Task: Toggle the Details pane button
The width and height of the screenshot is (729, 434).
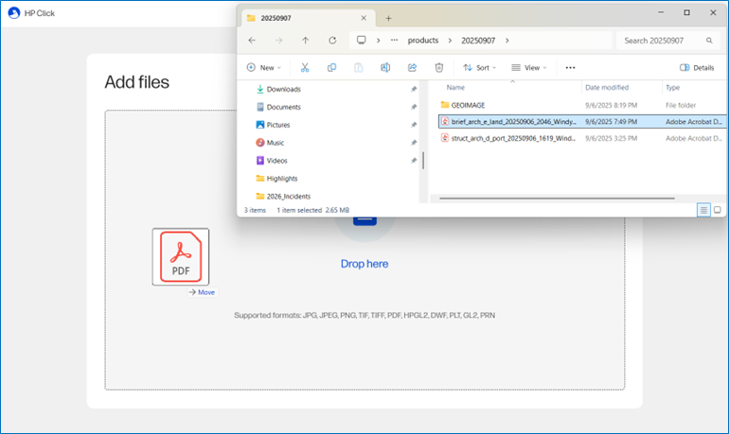Action: click(x=697, y=68)
